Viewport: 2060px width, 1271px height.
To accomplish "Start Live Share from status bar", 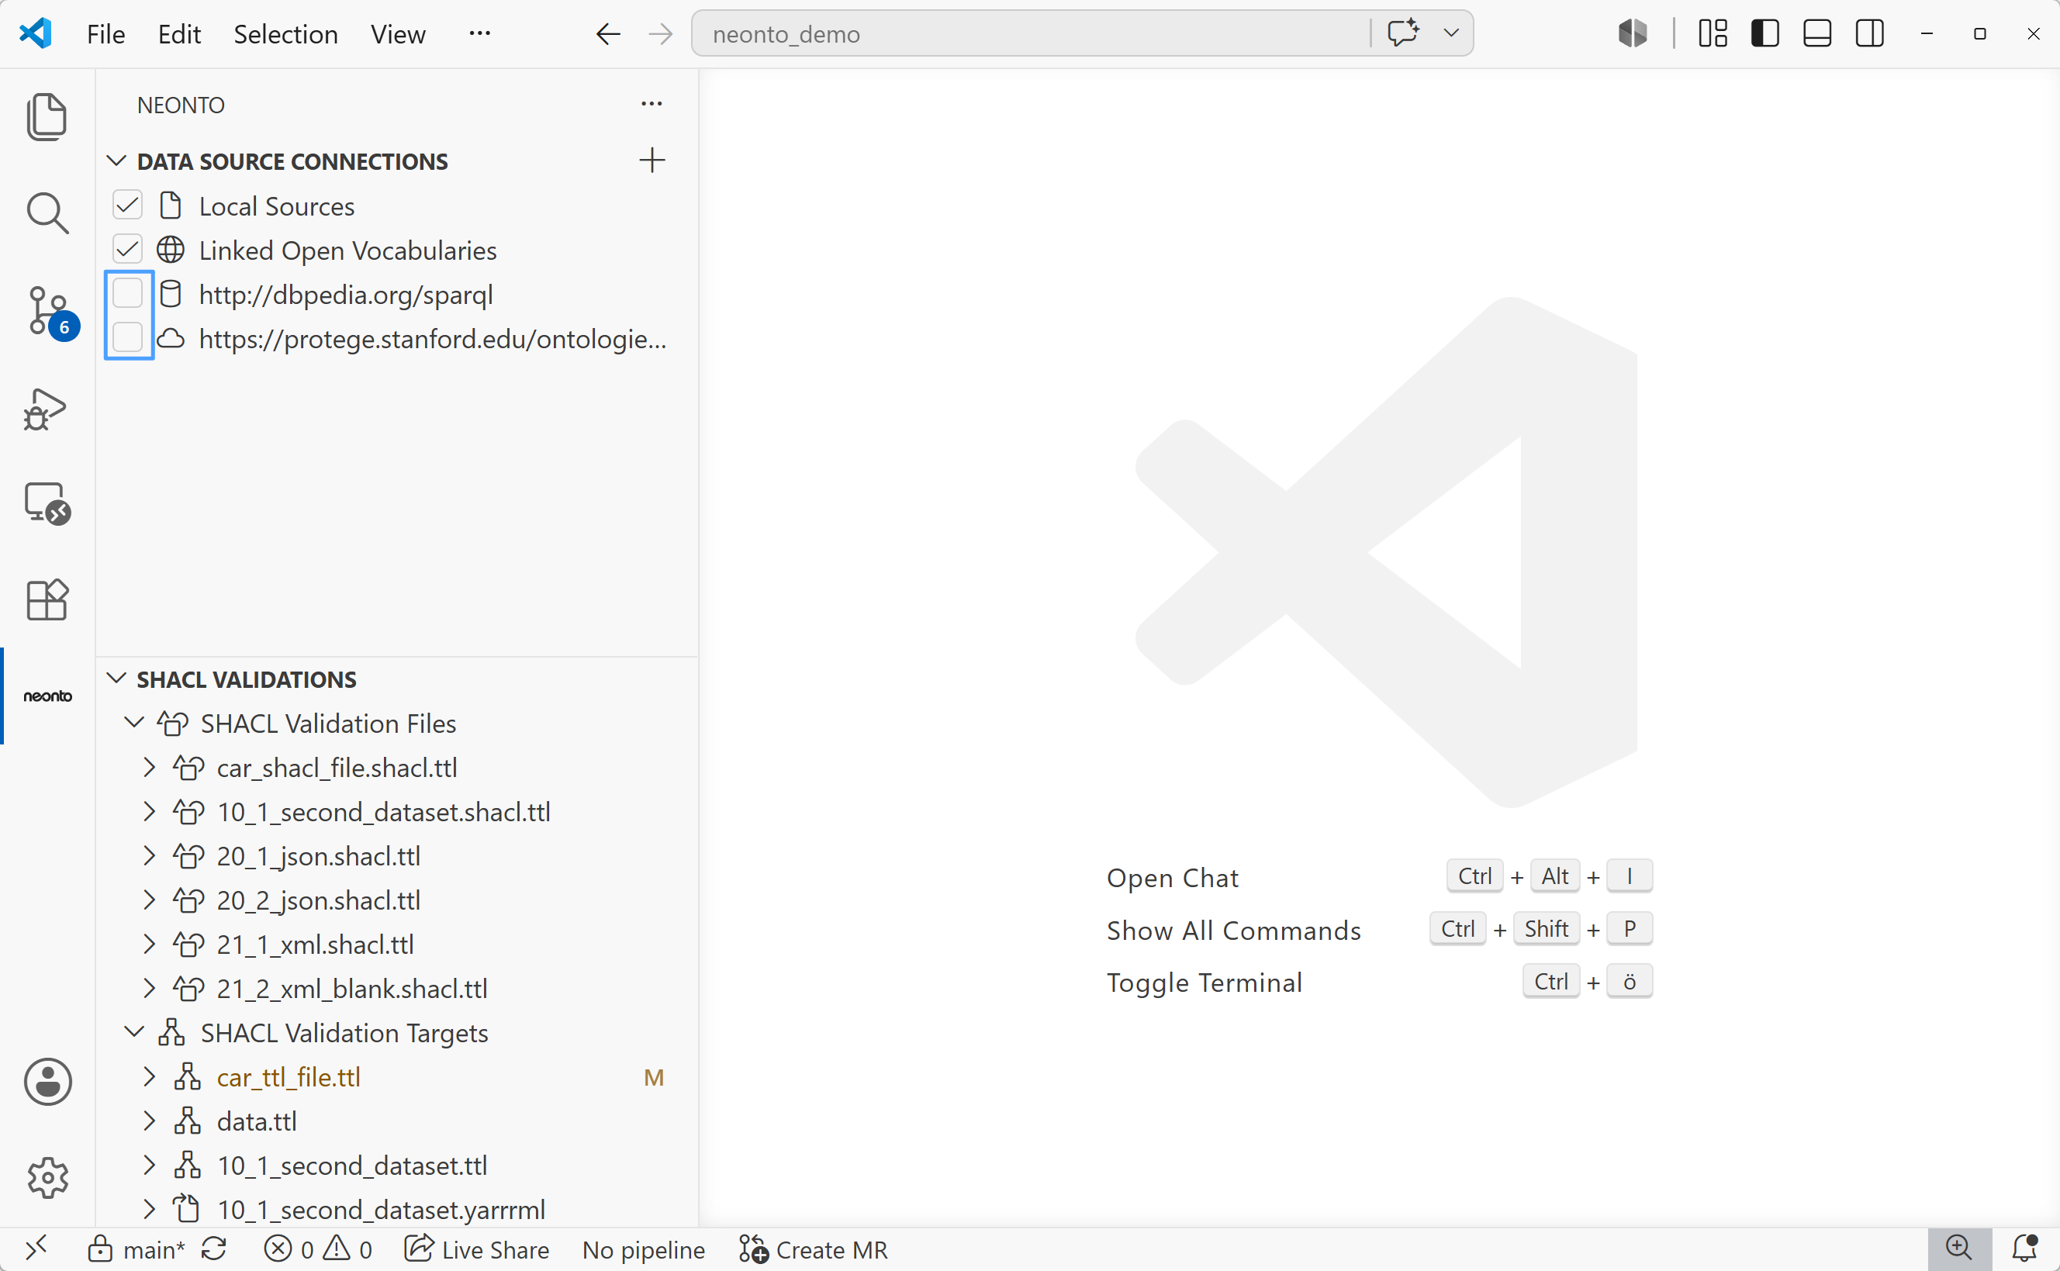I will [x=476, y=1249].
